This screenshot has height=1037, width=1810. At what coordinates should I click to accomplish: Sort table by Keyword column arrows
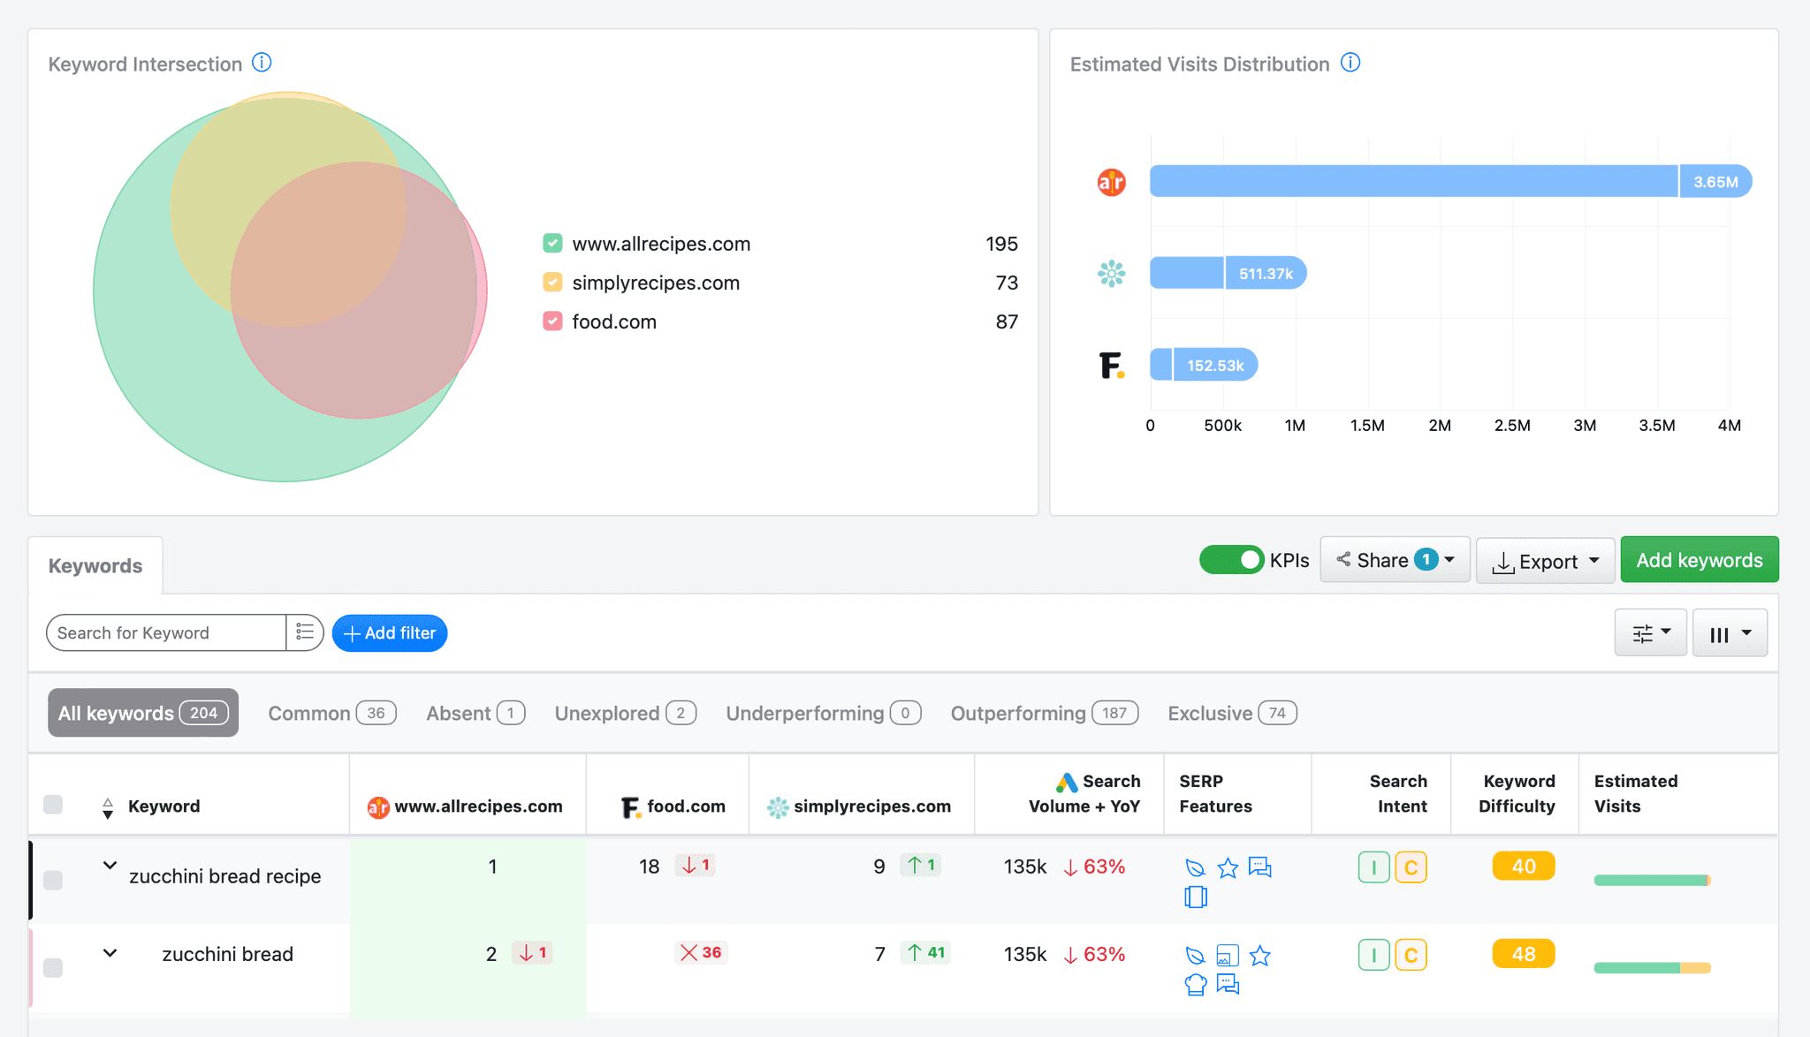108,807
